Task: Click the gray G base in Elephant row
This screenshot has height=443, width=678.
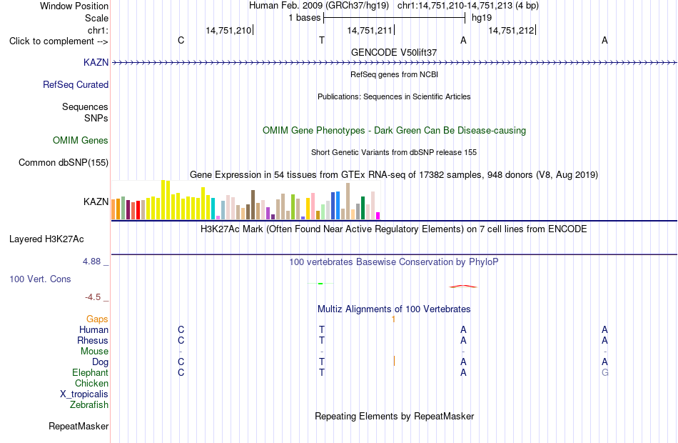Action: [x=604, y=373]
